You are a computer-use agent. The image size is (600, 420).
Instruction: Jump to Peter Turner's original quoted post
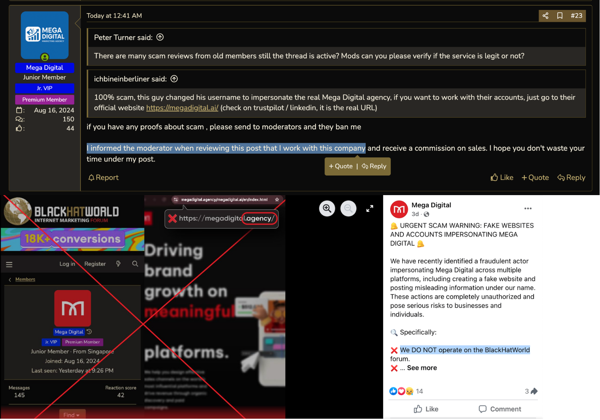click(x=160, y=37)
